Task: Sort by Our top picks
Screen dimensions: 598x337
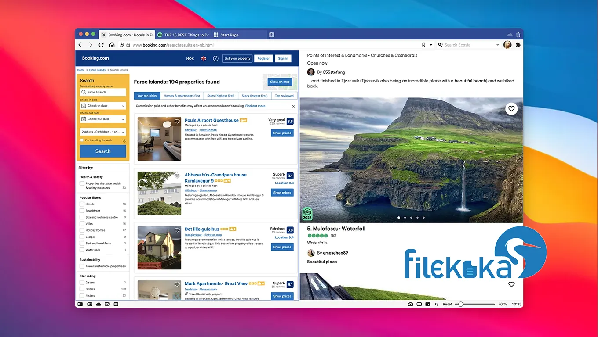Action: point(147,96)
